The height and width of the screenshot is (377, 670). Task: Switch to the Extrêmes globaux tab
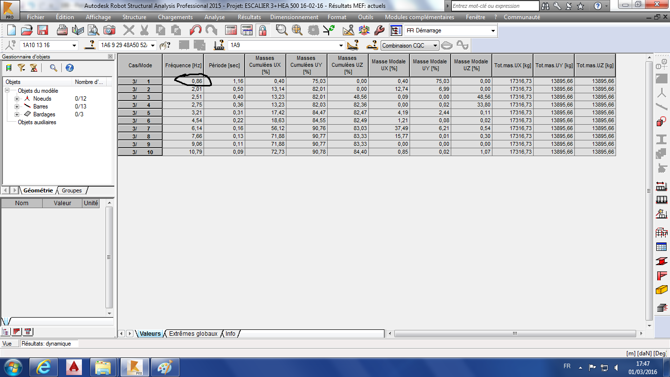point(193,334)
